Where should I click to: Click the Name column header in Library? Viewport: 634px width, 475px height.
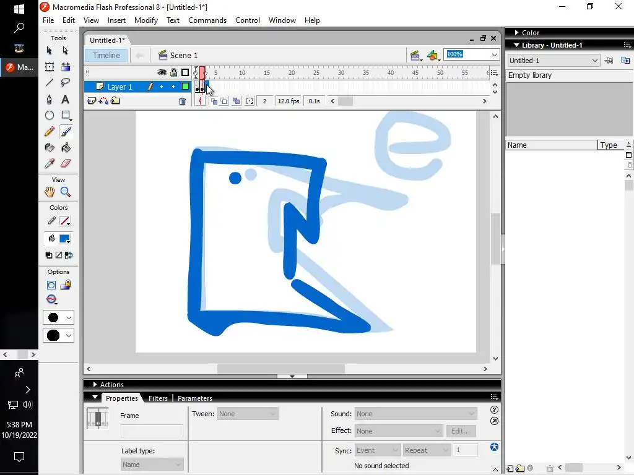click(551, 145)
